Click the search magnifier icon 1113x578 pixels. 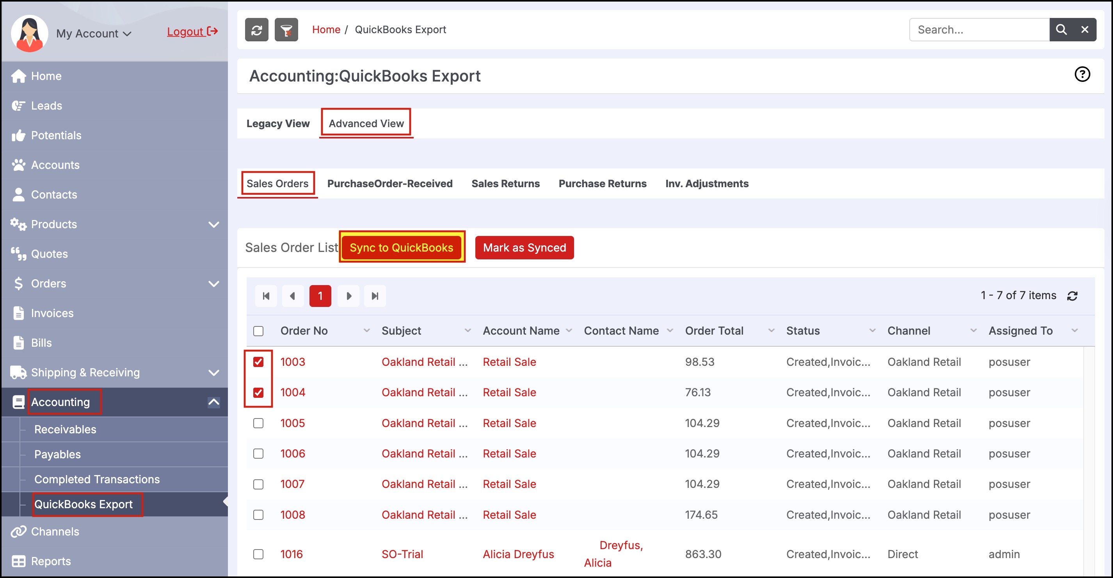[1061, 30]
